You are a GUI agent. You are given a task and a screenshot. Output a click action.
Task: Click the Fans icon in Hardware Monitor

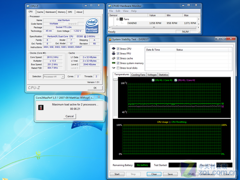tap(121, 19)
